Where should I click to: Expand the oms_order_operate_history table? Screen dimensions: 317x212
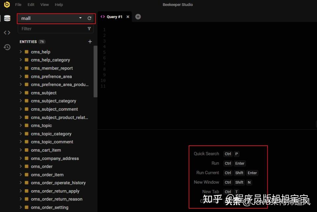(x=21, y=183)
